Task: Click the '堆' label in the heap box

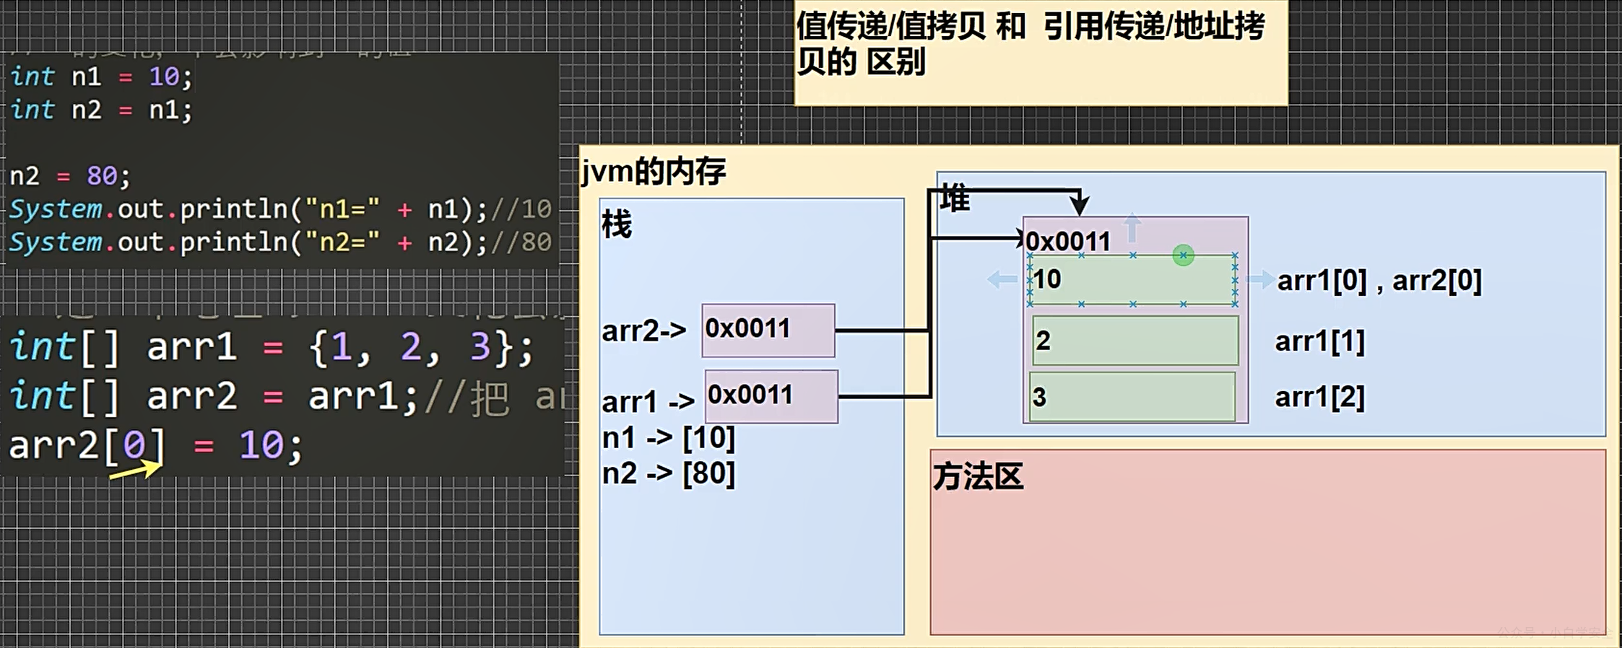Action: [x=955, y=198]
